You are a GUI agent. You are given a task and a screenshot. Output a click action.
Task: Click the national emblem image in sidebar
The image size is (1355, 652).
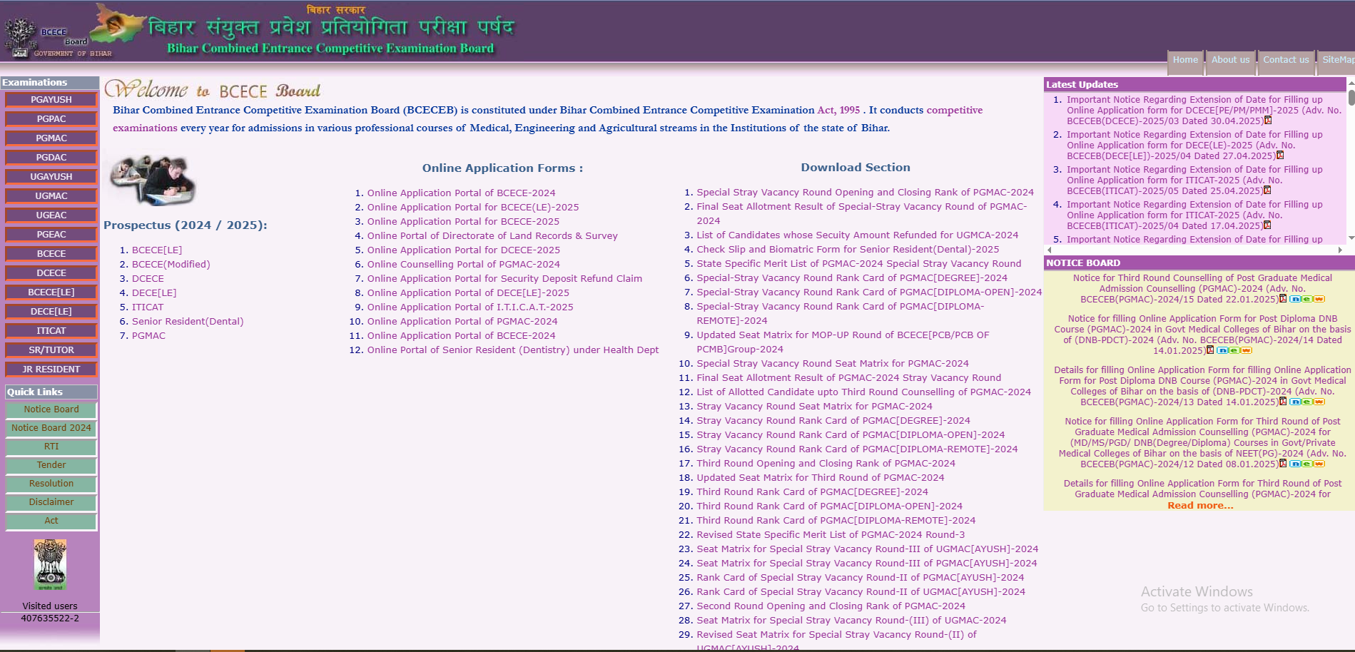click(x=50, y=564)
